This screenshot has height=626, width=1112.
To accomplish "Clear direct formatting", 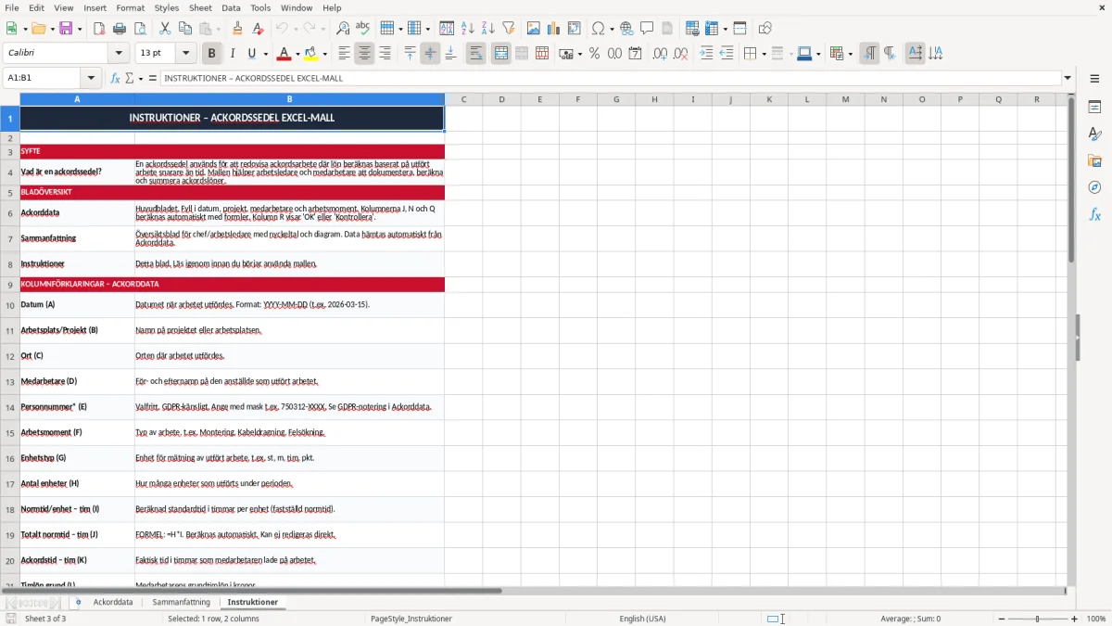I will (259, 29).
